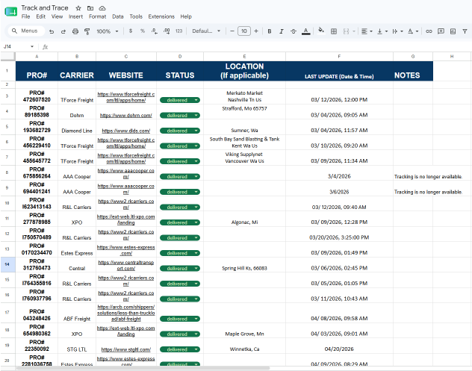The width and height of the screenshot is (472, 371).
Task: Click the horizontal scrollbar
Action: pos(143,368)
